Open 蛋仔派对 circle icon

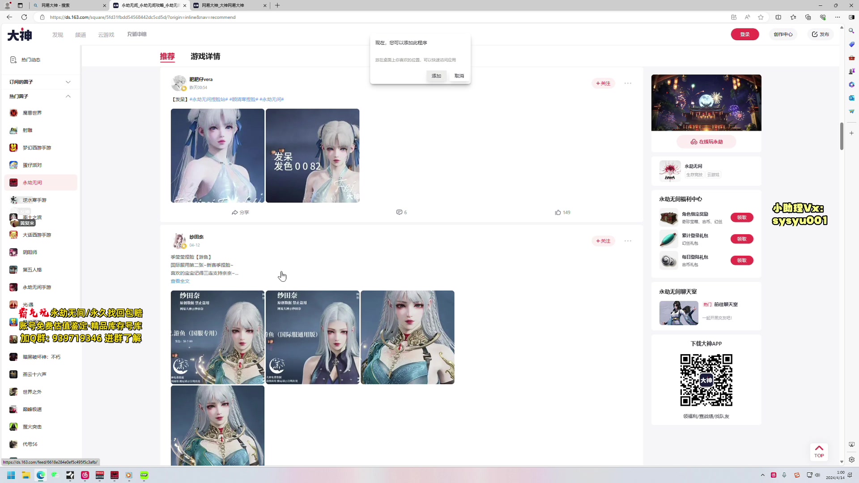click(x=13, y=165)
